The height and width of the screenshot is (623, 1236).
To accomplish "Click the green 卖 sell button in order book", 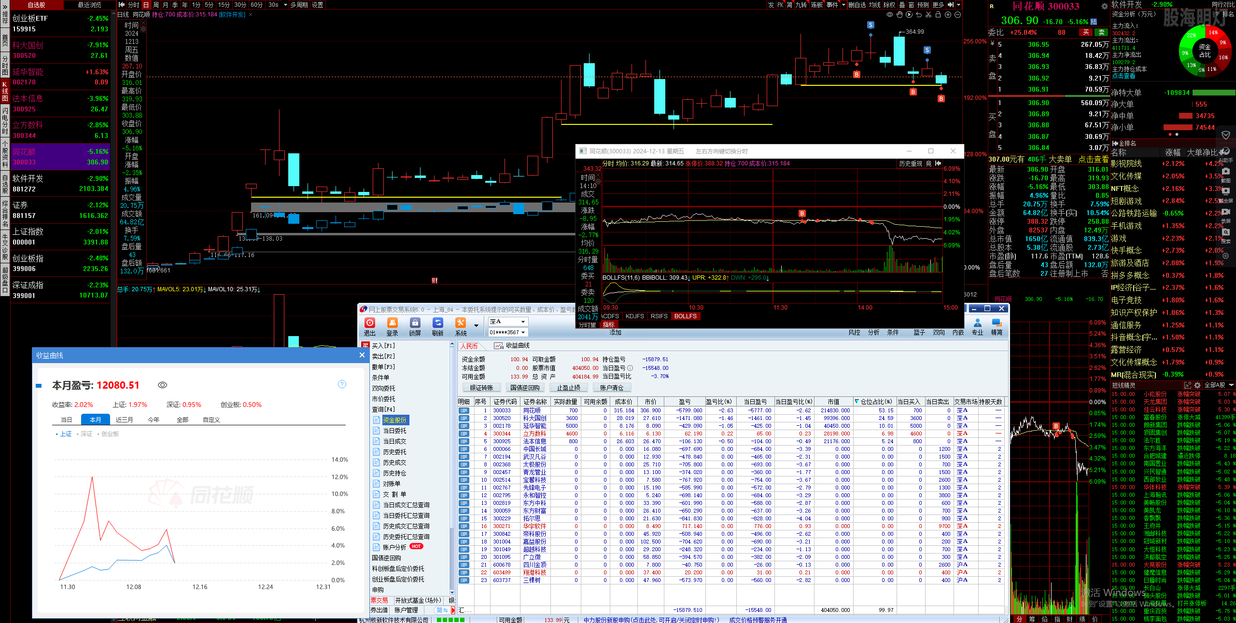I will click(x=1101, y=32).
